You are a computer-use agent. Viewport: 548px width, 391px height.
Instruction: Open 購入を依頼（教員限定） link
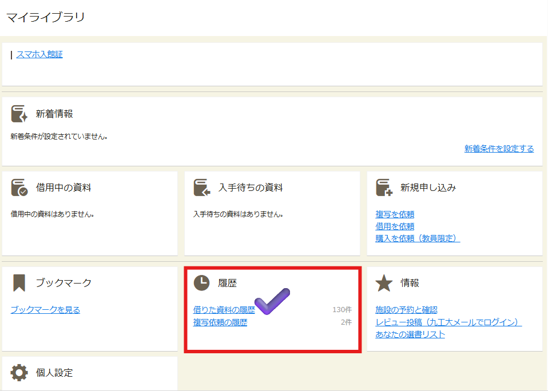tap(418, 238)
